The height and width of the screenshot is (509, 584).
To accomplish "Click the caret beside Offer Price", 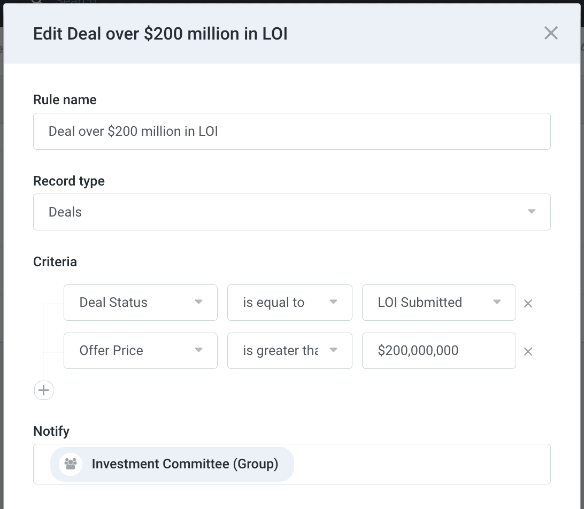I will pos(198,350).
